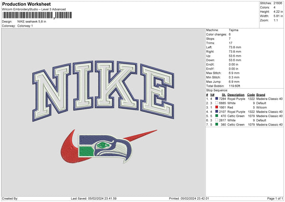Image resolution: width=285 pixels, height=202 pixels.
Task: Select the design name 'NIKE seahawk 5,8 in'
Action: coord(32,21)
